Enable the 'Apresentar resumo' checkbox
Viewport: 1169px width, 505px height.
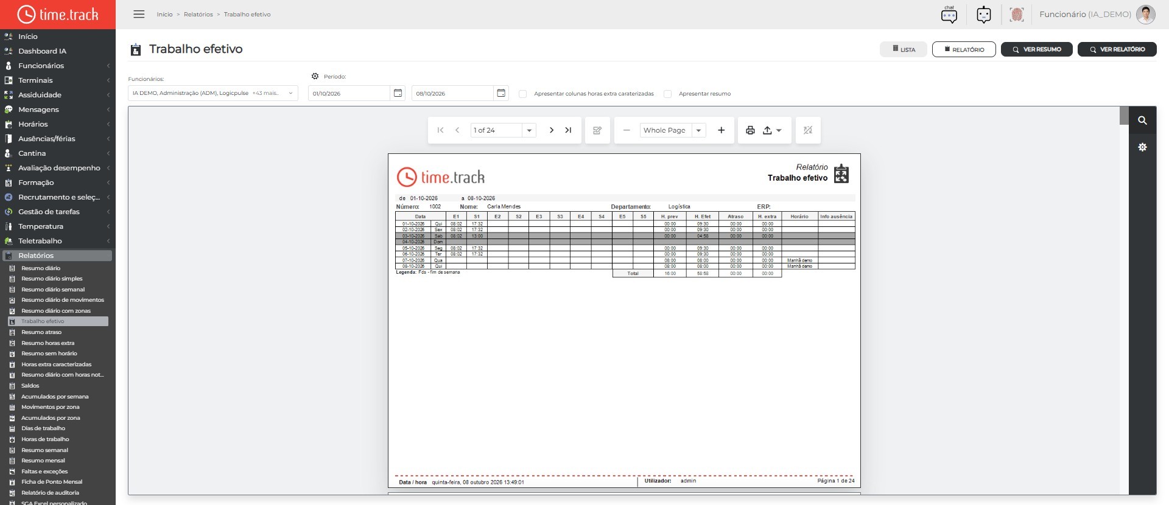tap(668, 94)
